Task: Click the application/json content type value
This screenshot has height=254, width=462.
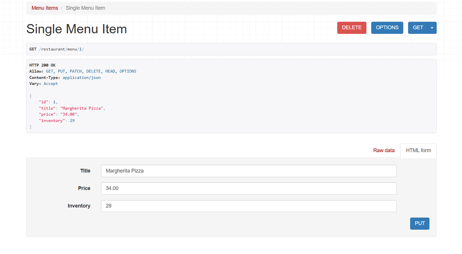Action: 82,77
